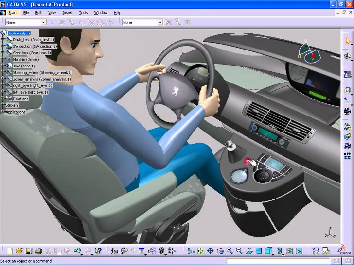Expand the Dash_test tree node
This screenshot has height=265, width=354.
(3, 39)
